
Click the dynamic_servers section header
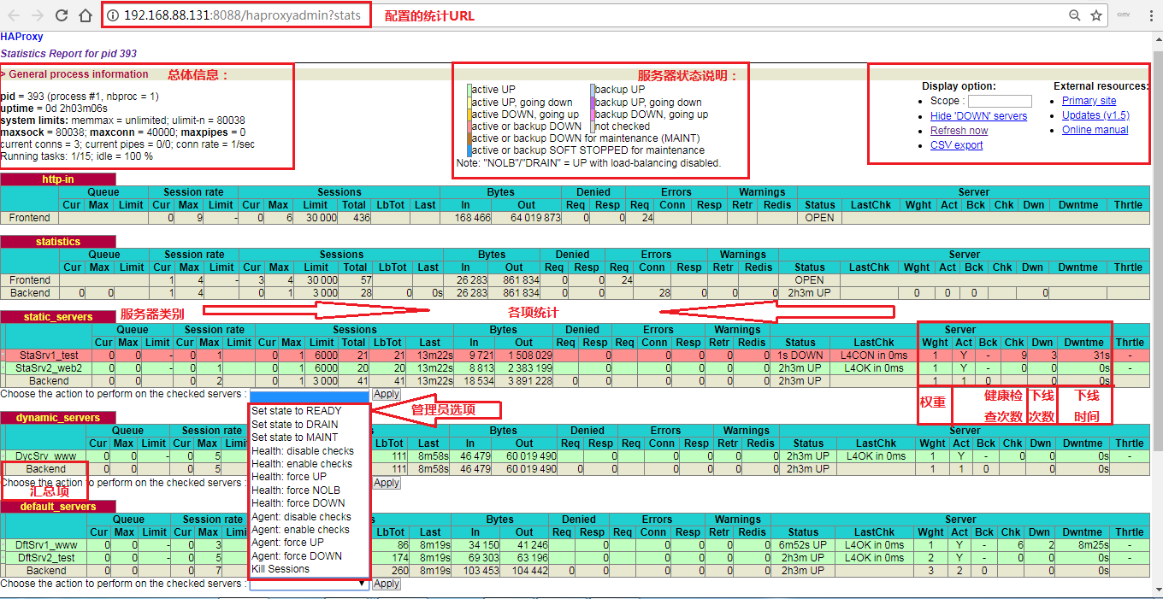point(58,418)
